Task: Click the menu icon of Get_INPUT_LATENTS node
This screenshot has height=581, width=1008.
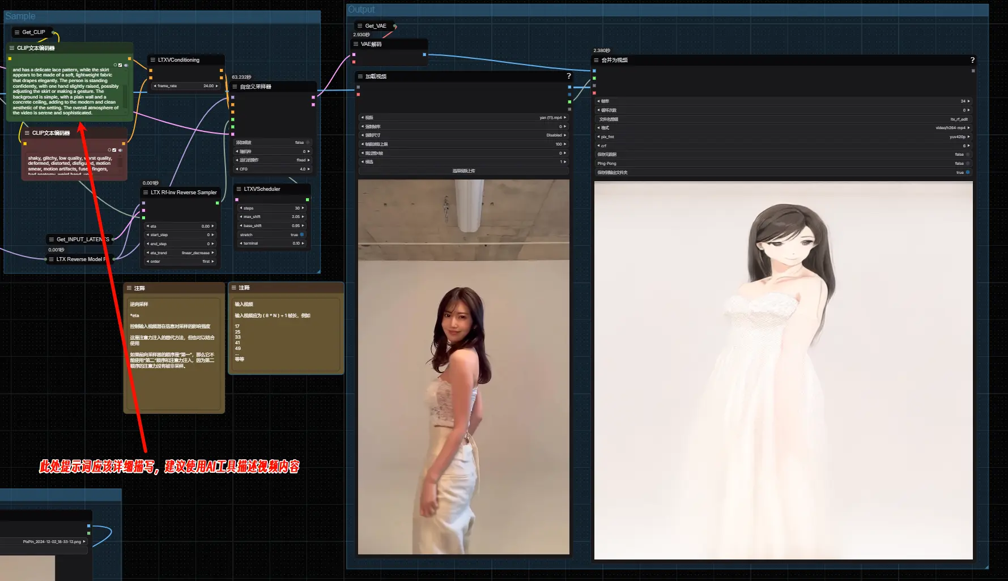Action: pyautogui.click(x=52, y=240)
